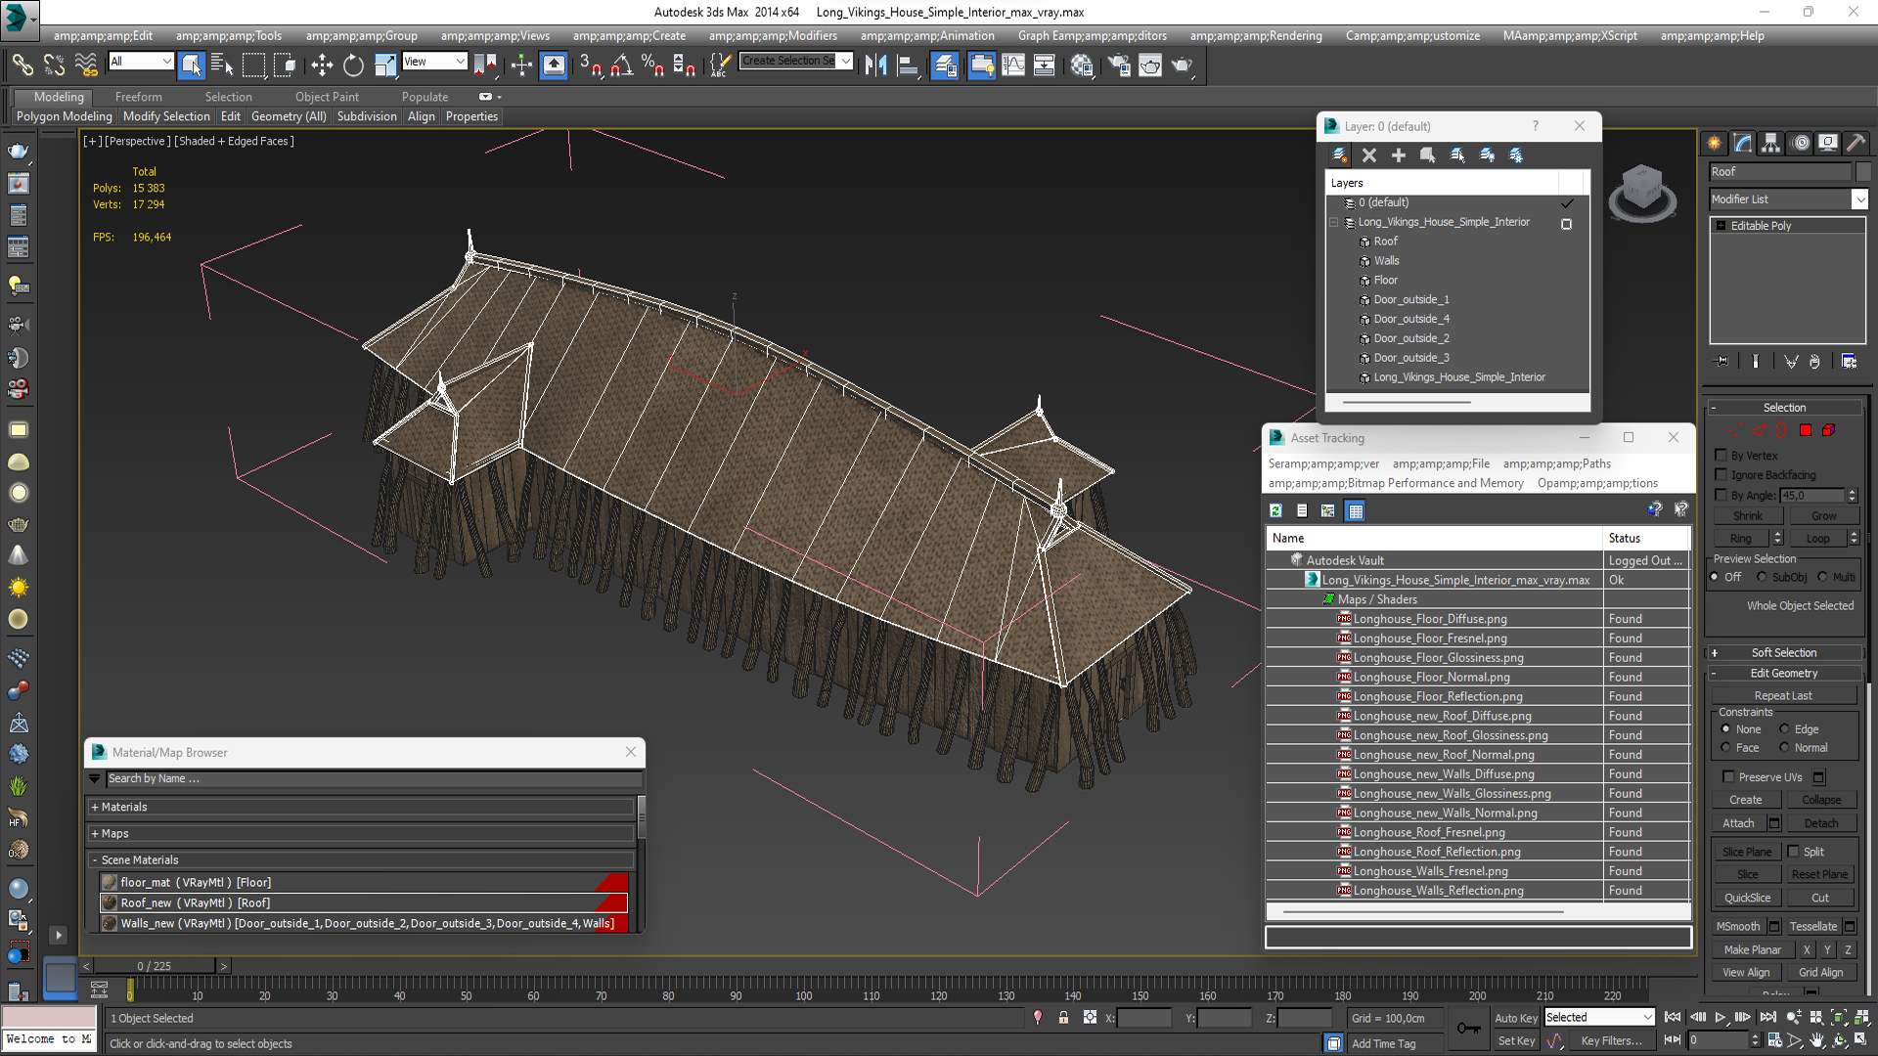Click the Collapse button
This screenshot has width=1878, height=1056.
(x=1821, y=800)
